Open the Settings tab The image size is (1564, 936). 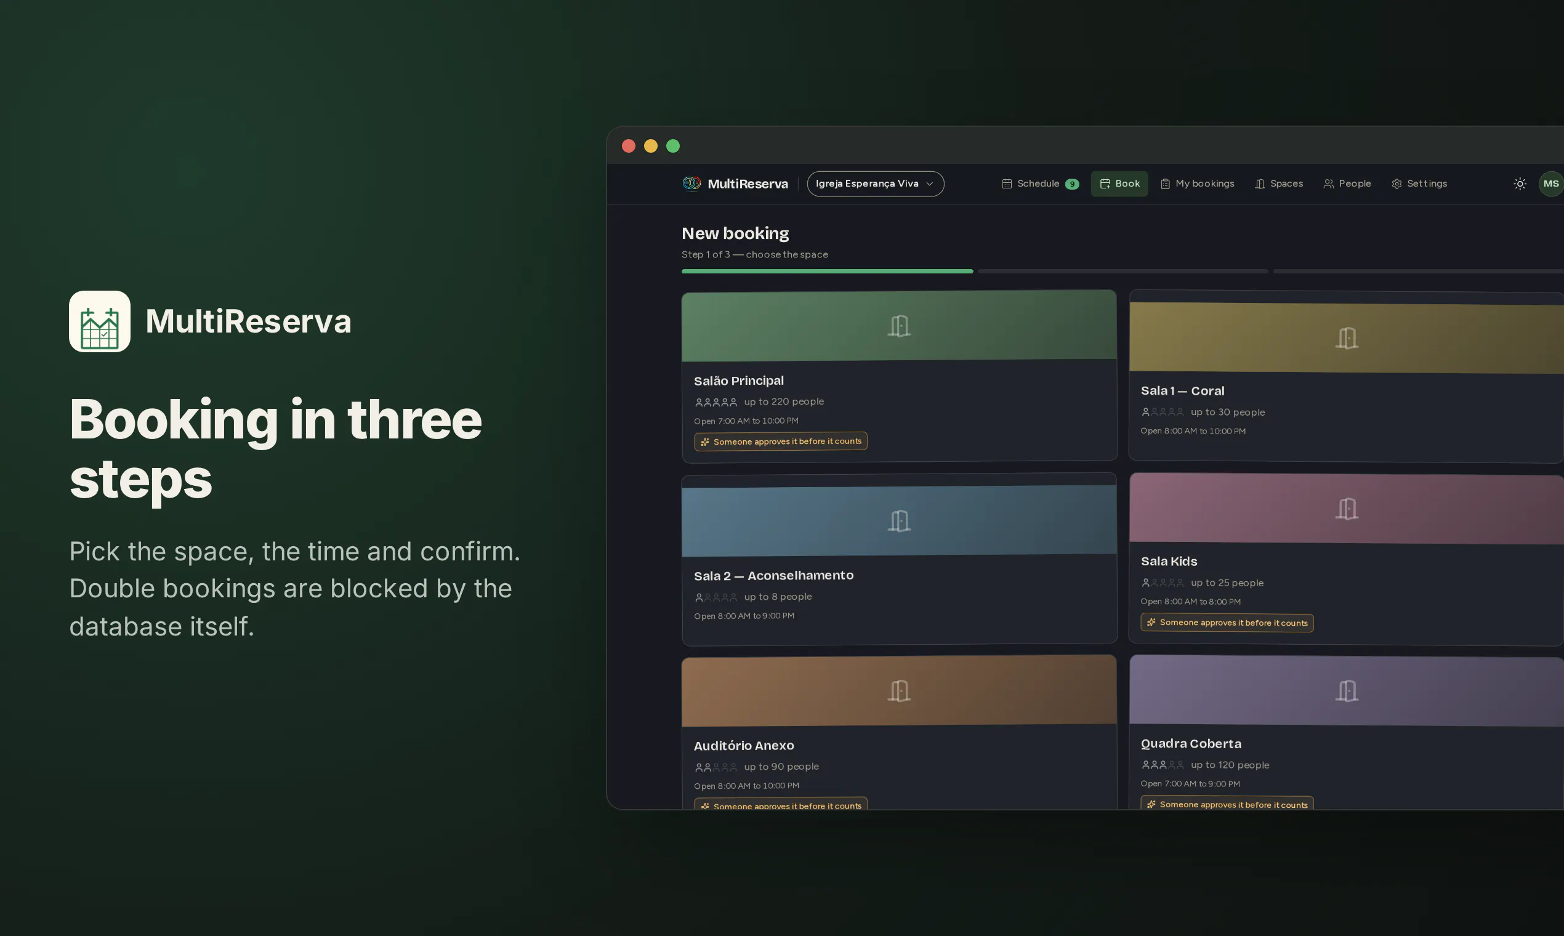click(1418, 184)
